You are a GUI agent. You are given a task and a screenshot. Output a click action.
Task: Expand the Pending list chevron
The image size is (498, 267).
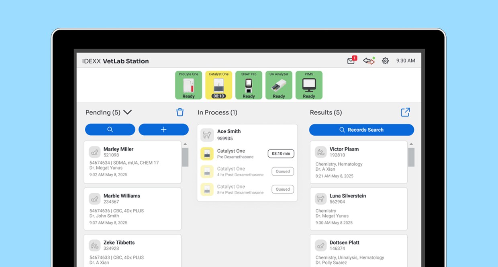click(x=127, y=112)
